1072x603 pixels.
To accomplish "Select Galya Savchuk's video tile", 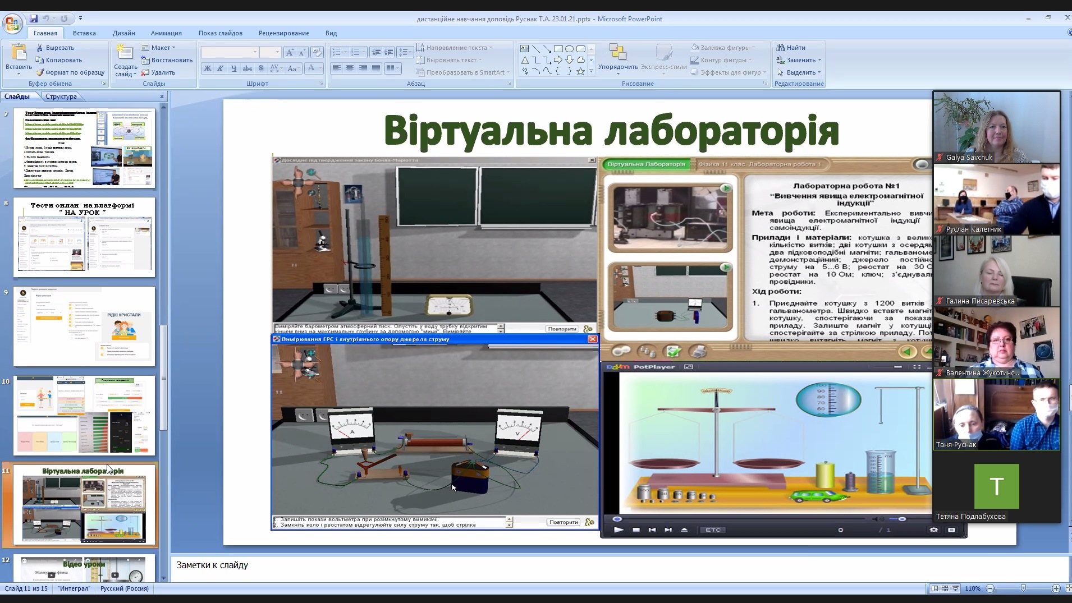I will pyautogui.click(x=997, y=127).
